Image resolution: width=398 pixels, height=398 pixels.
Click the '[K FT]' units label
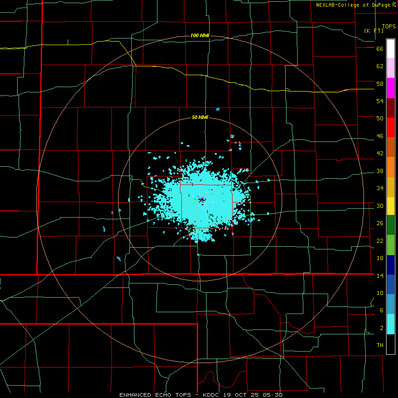tap(374, 31)
